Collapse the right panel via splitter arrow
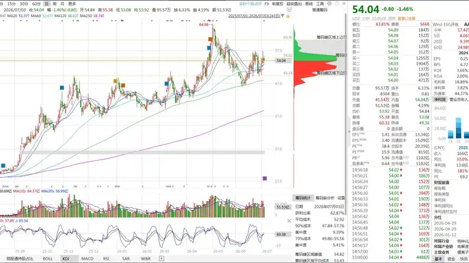 point(349,131)
